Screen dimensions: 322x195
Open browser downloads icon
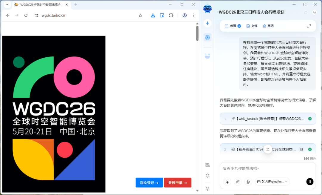pyautogui.click(x=153, y=16)
